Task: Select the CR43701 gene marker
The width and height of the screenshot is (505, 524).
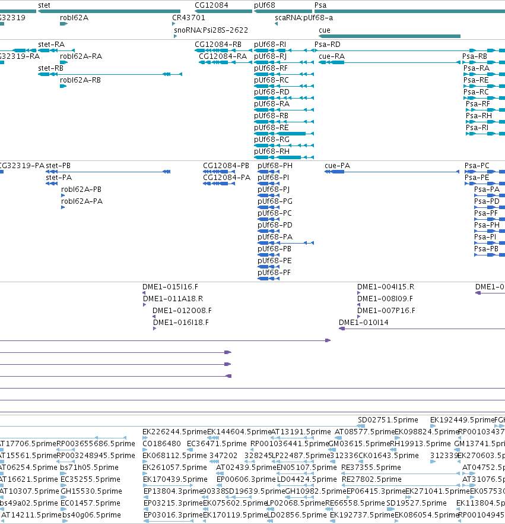Action: click(x=173, y=24)
